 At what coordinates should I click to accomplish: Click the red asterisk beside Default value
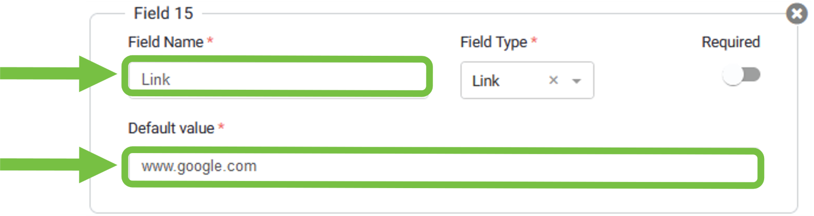[x=221, y=127]
